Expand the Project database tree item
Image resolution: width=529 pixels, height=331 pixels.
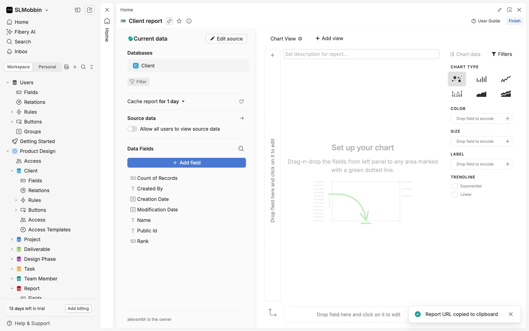[x=12, y=239]
